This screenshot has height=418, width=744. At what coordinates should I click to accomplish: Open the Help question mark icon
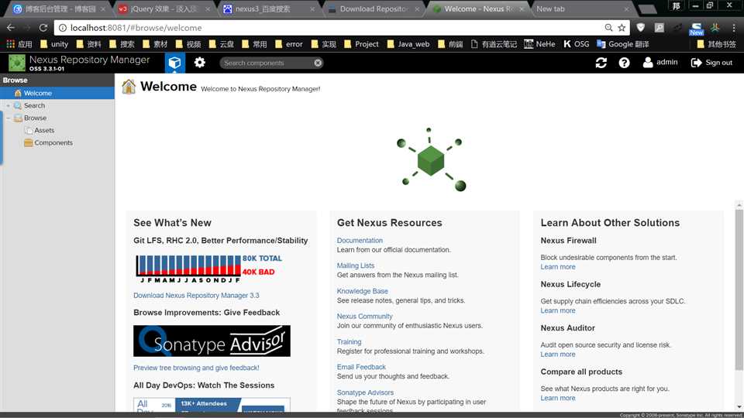pos(624,63)
